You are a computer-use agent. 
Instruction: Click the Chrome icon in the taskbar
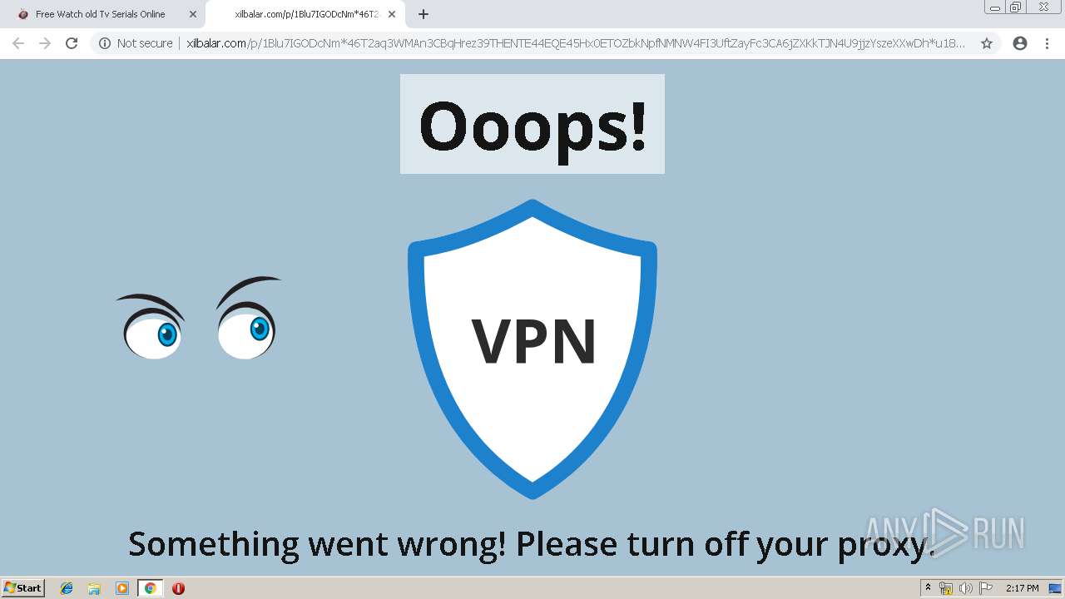[150, 588]
